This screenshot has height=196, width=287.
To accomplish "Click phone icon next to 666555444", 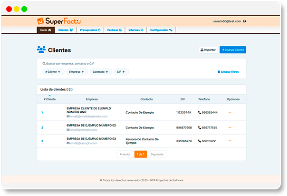I will click(x=200, y=113).
